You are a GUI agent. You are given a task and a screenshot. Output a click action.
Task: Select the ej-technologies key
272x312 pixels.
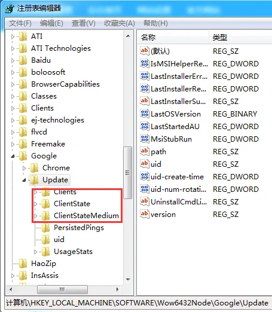pyautogui.click(x=57, y=120)
